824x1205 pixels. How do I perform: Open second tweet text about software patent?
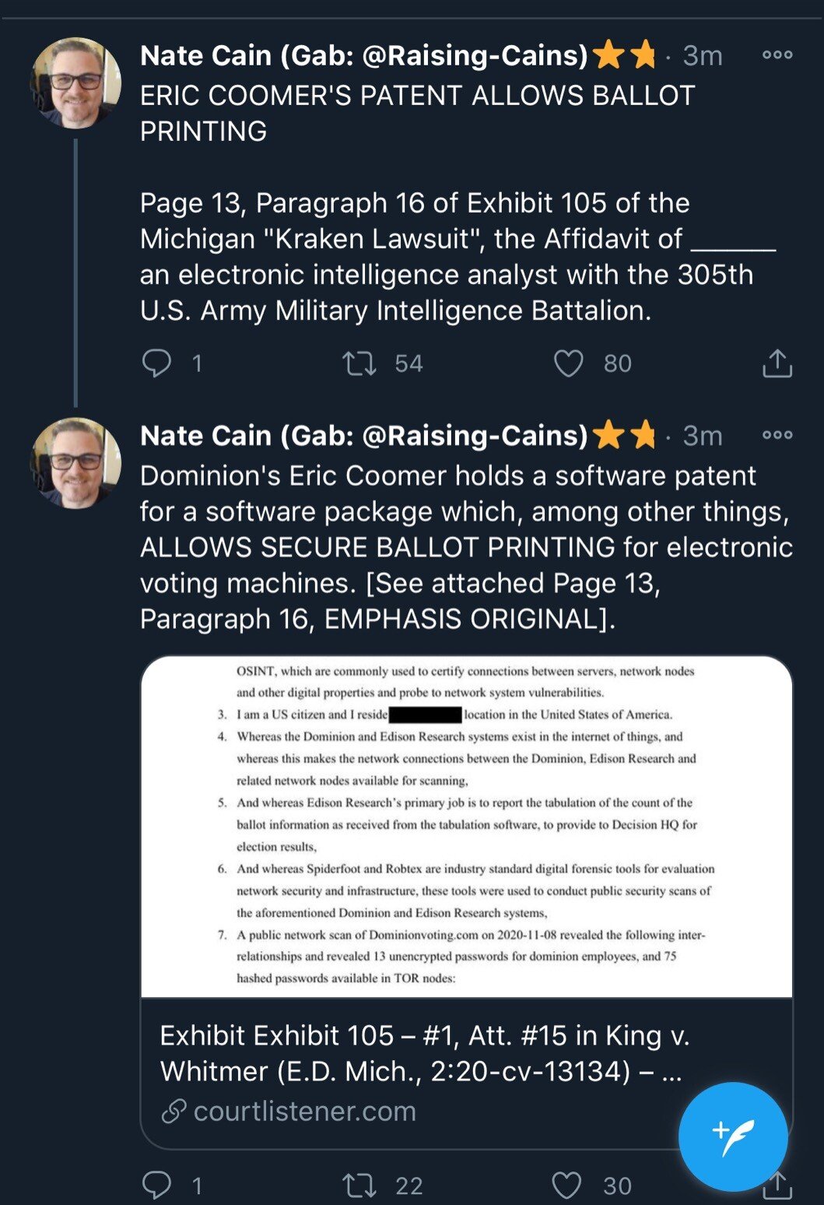coord(465,547)
